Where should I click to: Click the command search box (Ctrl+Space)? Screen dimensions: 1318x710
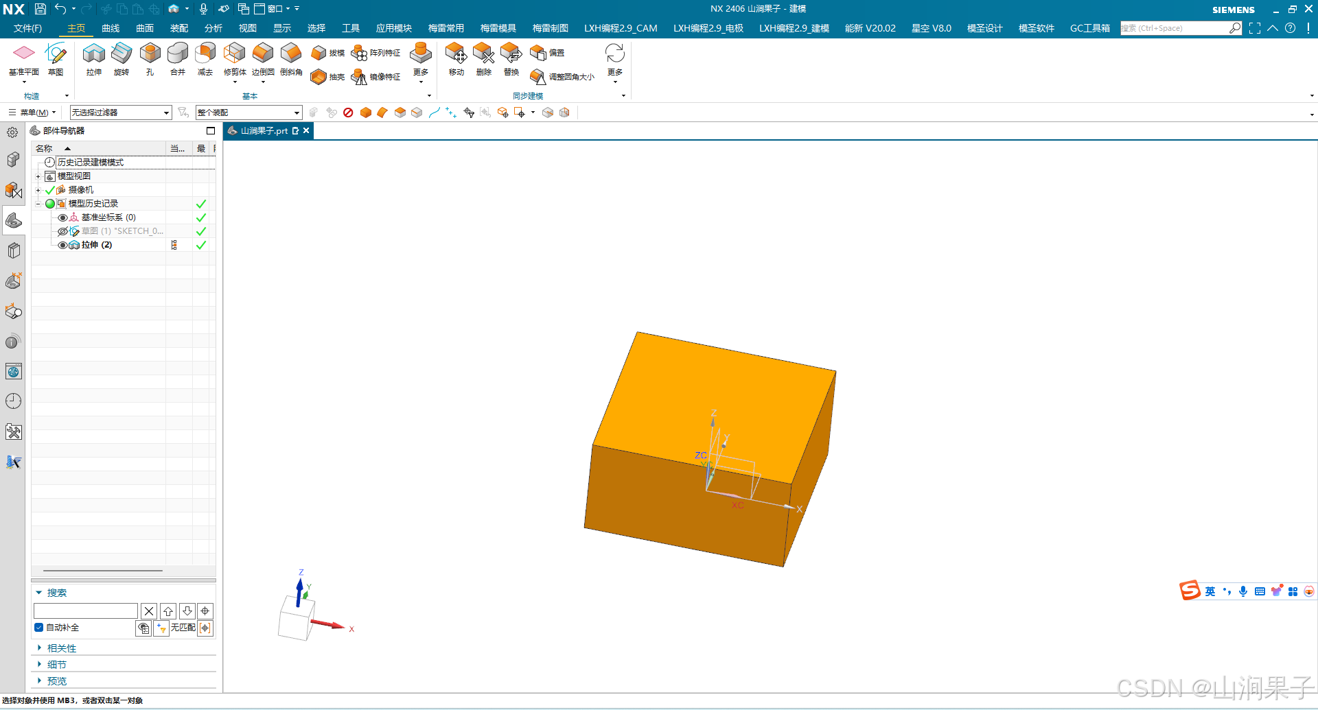1181,28
